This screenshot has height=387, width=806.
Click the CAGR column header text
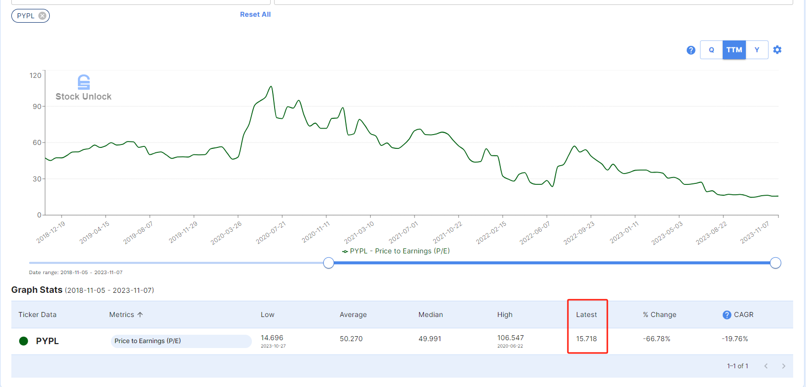coord(743,315)
